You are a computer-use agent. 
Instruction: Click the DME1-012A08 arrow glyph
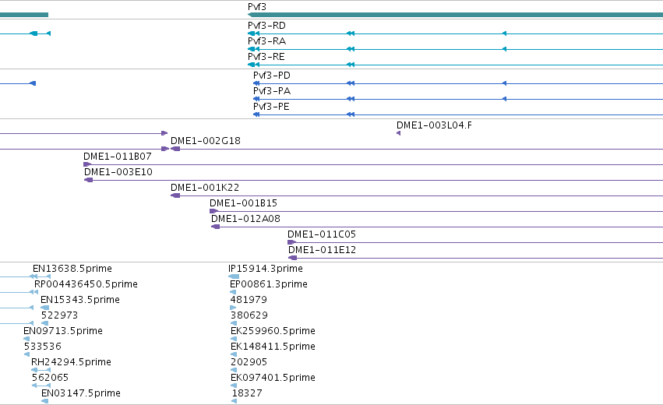(x=215, y=227)
